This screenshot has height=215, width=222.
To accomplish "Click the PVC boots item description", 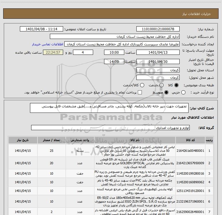I will pos(135,182).
